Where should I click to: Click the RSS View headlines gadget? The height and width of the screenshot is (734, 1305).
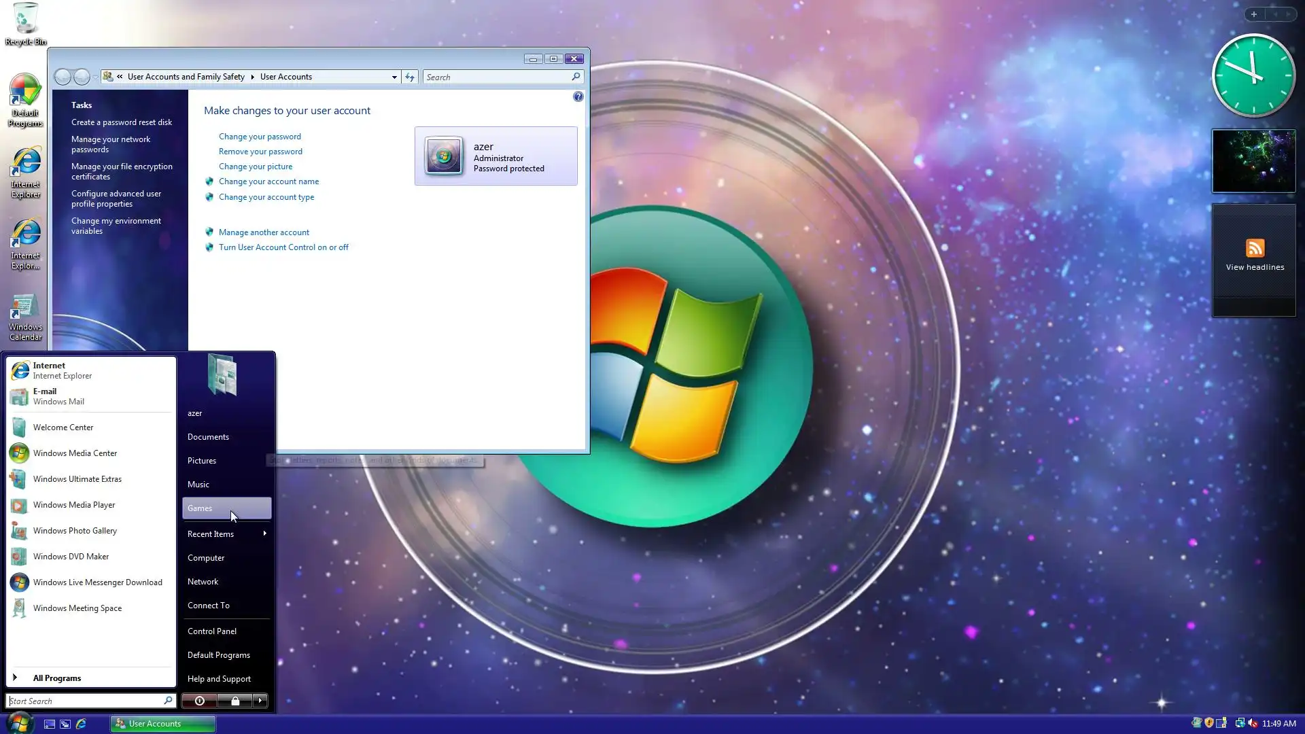(x=1254, y=256)
